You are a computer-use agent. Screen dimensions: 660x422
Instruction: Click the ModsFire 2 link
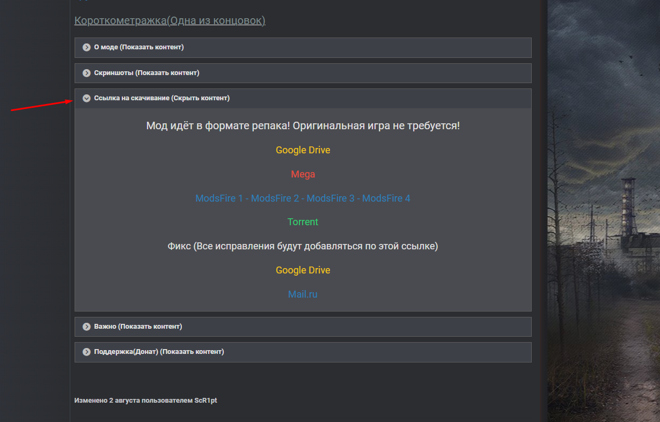pos(275,198)
